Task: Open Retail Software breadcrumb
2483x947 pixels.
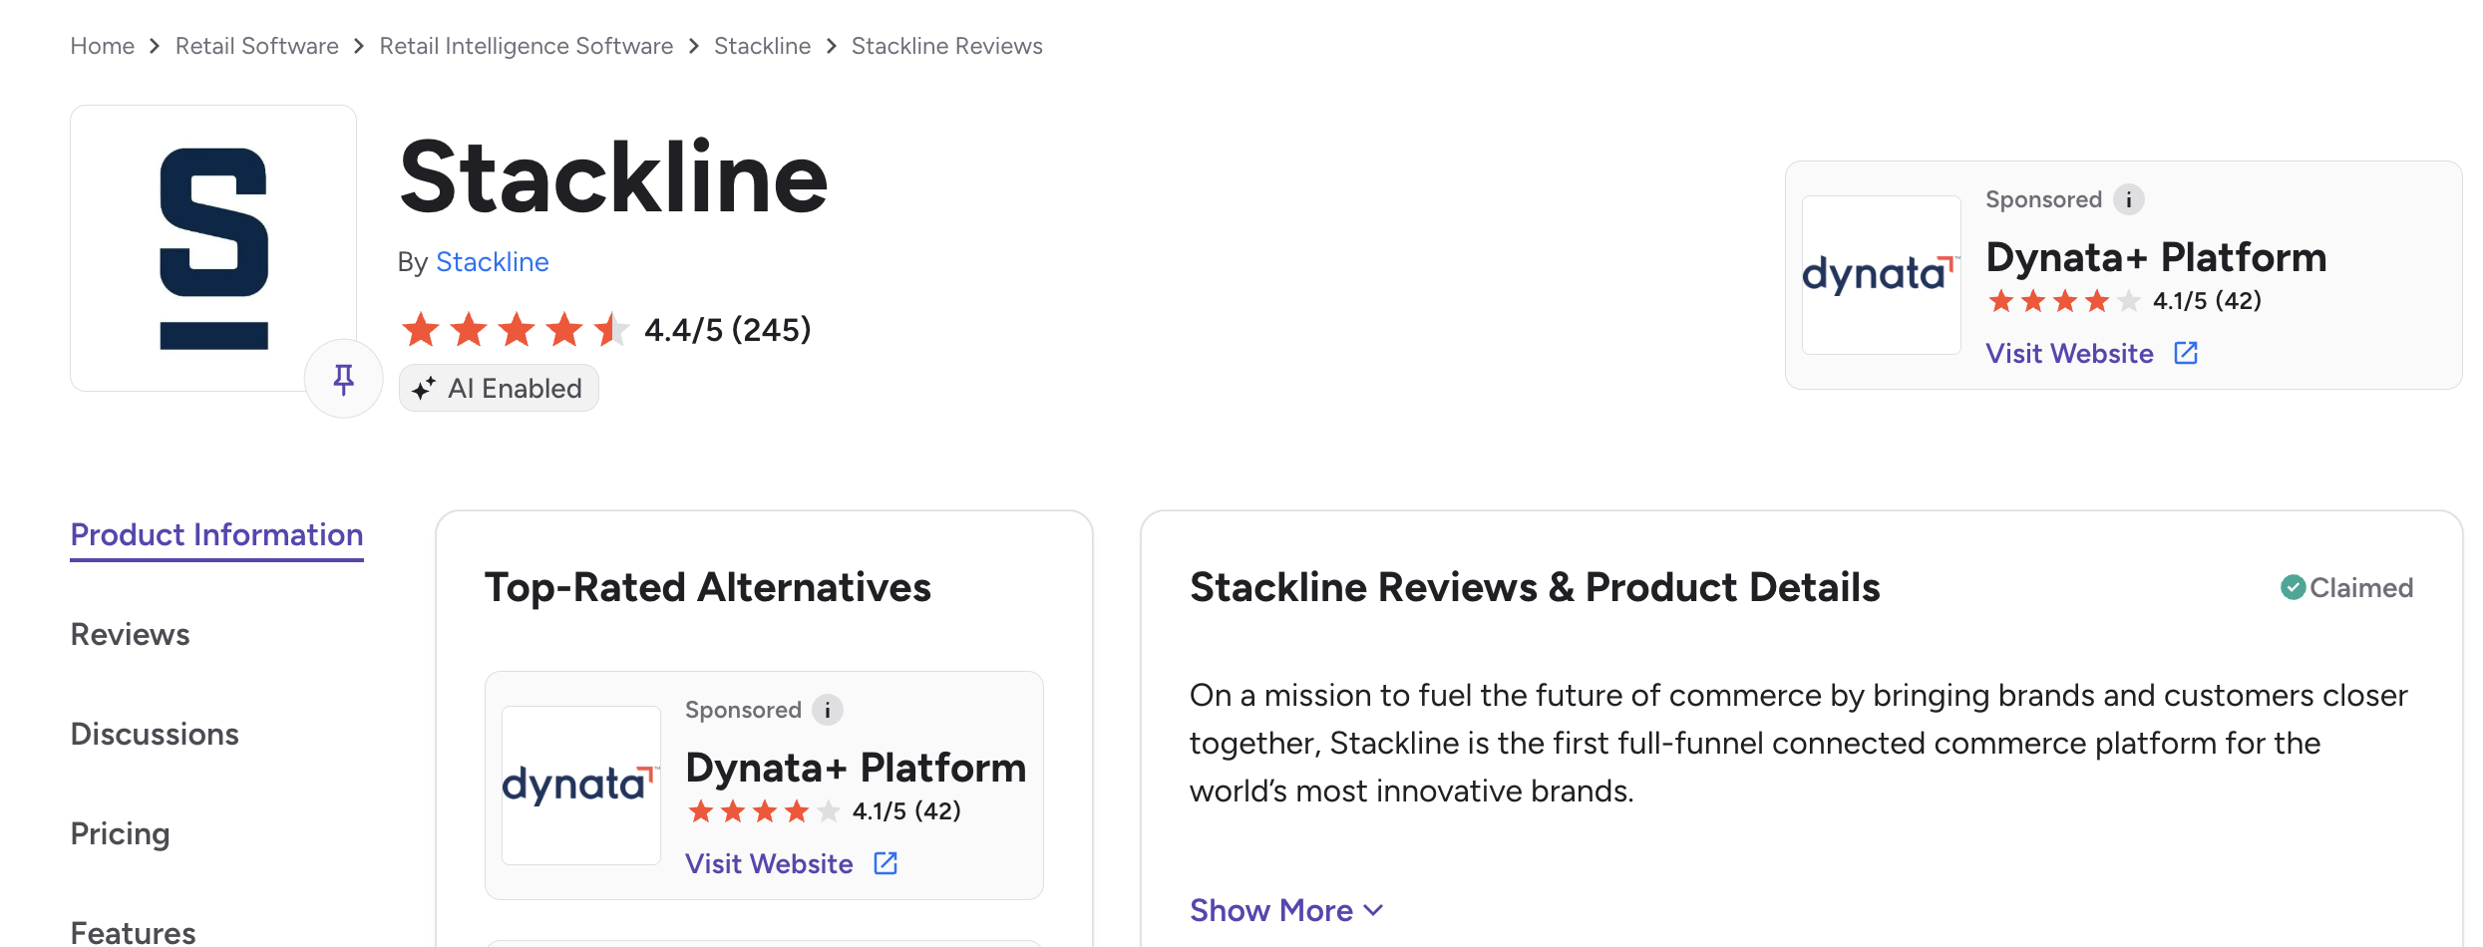Action: [x=257, y=46]
